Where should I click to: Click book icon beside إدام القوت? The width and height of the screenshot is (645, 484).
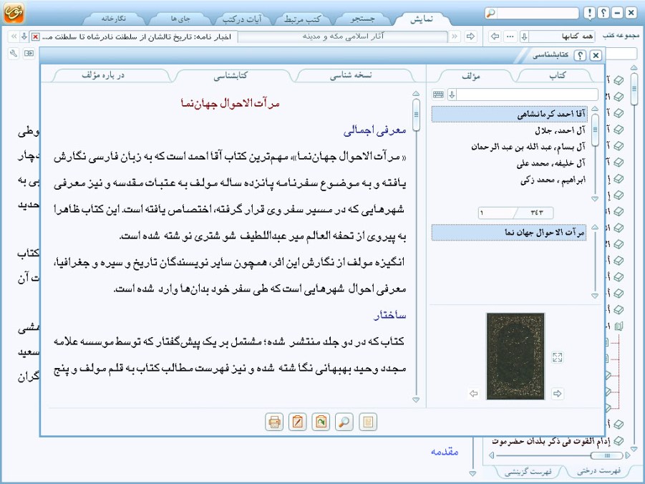pyautogui.click(x=619, y=441)
